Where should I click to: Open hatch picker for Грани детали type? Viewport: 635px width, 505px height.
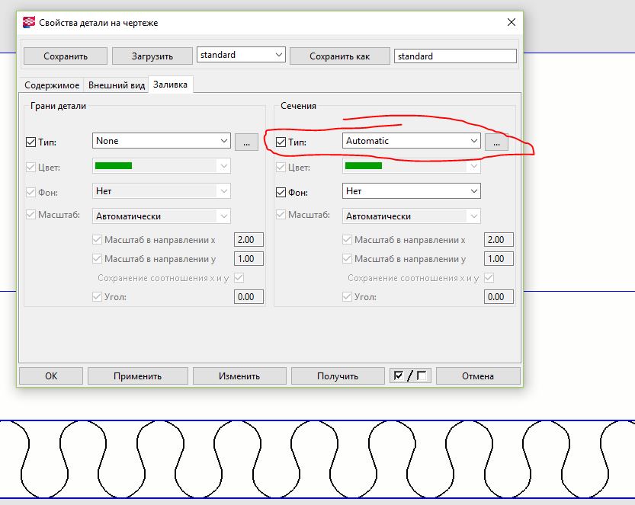click(x=246, y=141)
